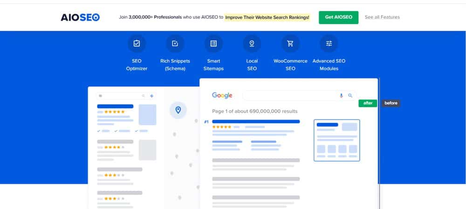This screenshot has width=466, height=209.
Task: Select the dark "before" label
Action: (391, 103)
